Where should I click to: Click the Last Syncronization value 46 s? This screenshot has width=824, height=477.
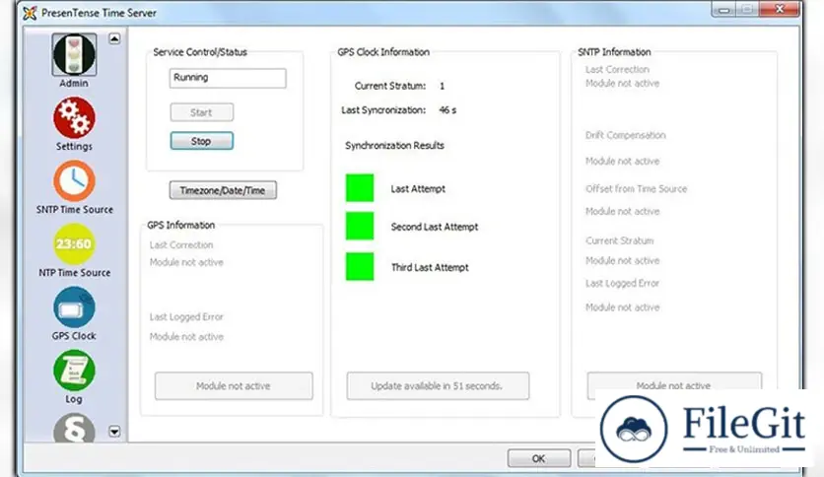coord(447,110)
